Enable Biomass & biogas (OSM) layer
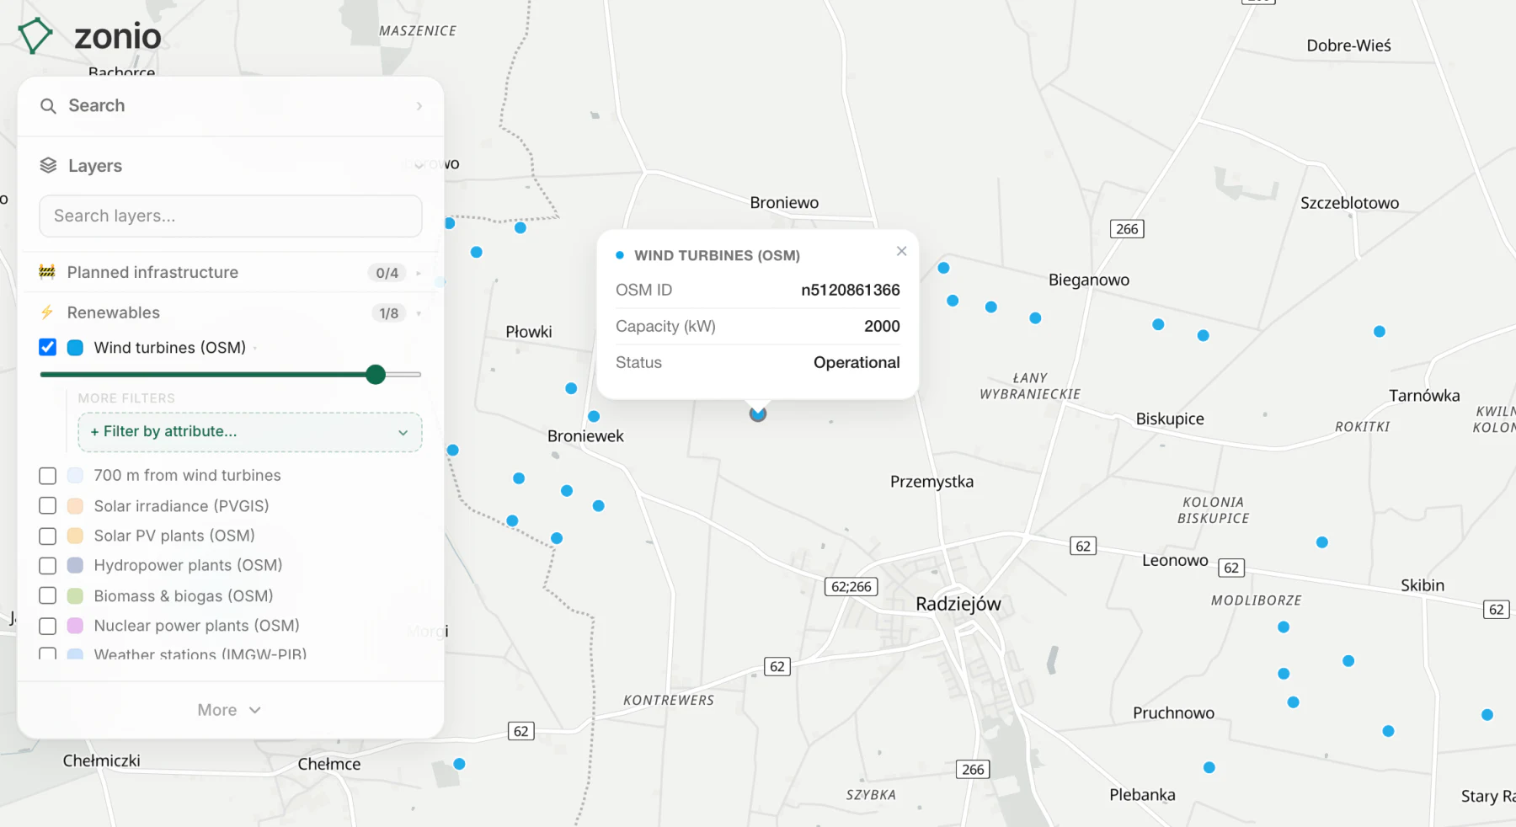This screenshot has width=1516, height=827. 48,596
